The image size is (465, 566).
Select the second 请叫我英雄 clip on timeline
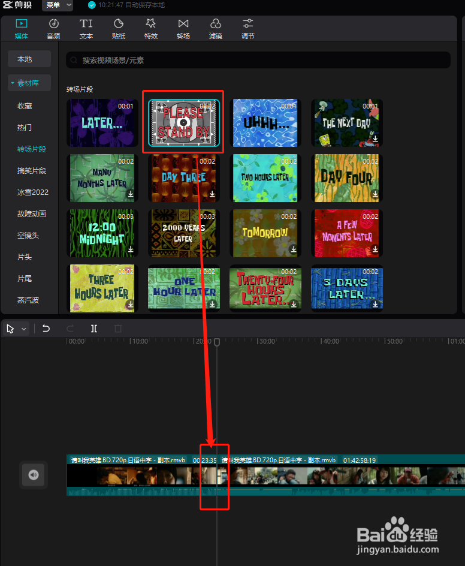click(x=342, y=475)
